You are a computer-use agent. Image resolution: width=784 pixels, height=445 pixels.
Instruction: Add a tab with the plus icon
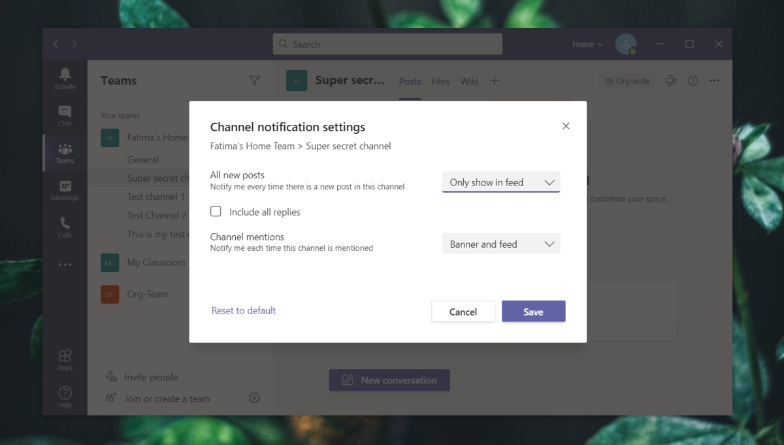tap(494, 81)
